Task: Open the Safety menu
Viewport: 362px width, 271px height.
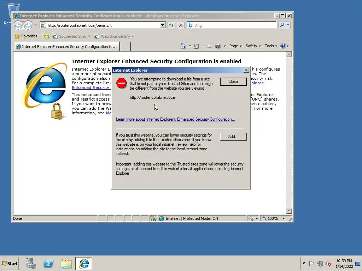Action: pos(253,46)
